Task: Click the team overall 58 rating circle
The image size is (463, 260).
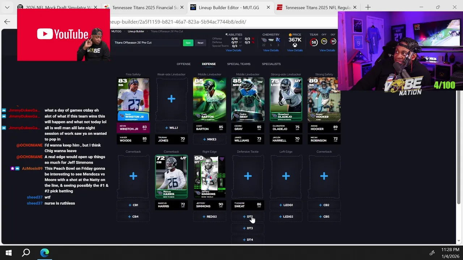Action: coord(314,42)
